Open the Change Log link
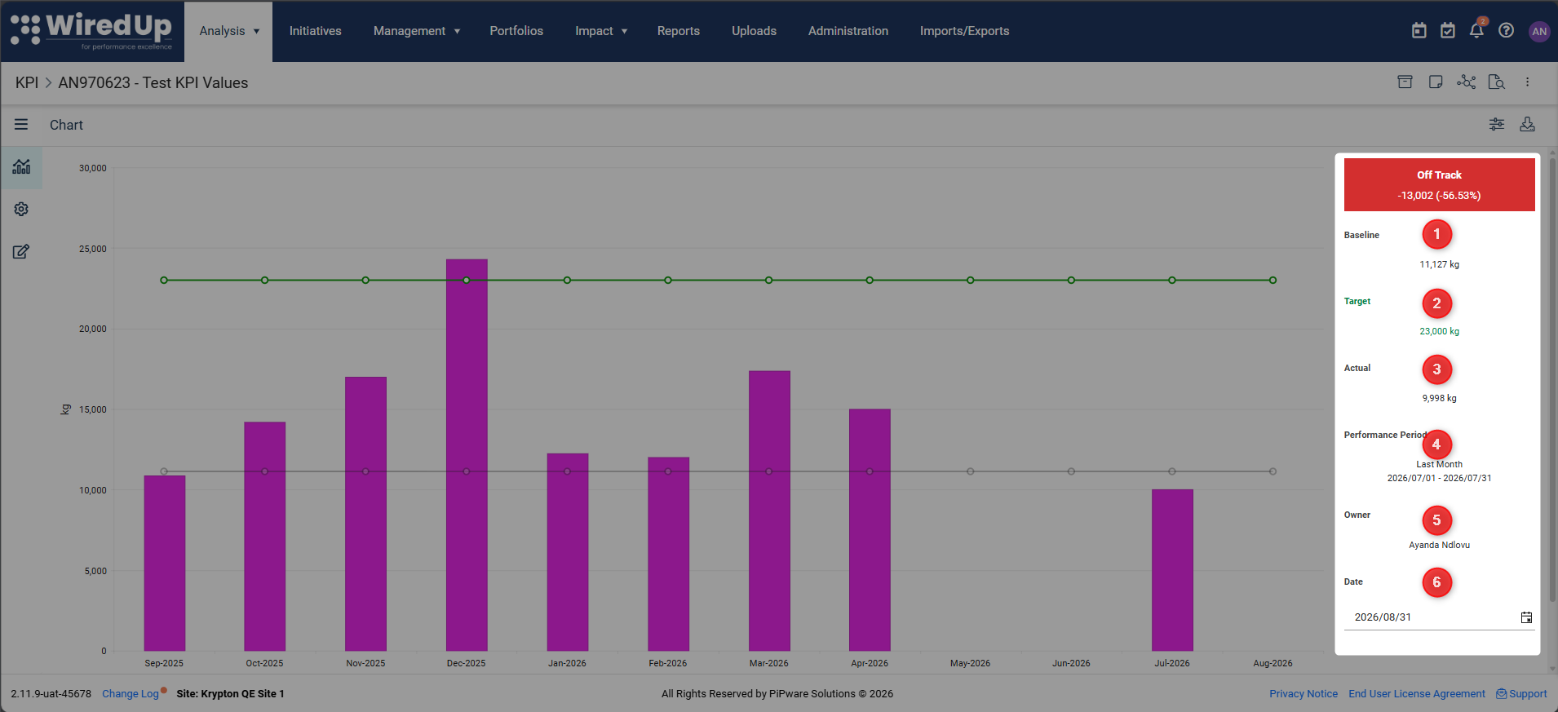 coord(131,694)
